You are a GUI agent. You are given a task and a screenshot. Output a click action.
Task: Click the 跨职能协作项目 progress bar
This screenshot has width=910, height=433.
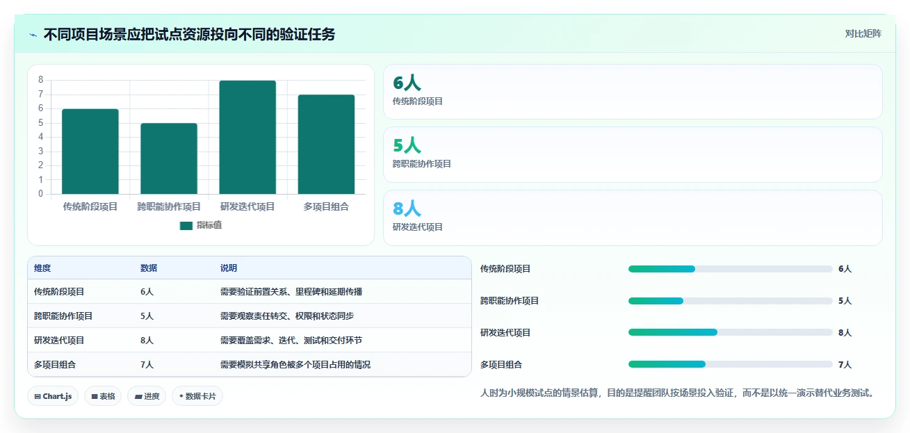coord(730,301)
